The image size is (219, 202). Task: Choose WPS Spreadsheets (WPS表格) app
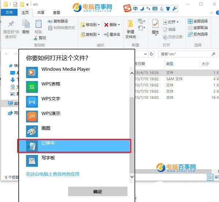click(x=74, y=87)
